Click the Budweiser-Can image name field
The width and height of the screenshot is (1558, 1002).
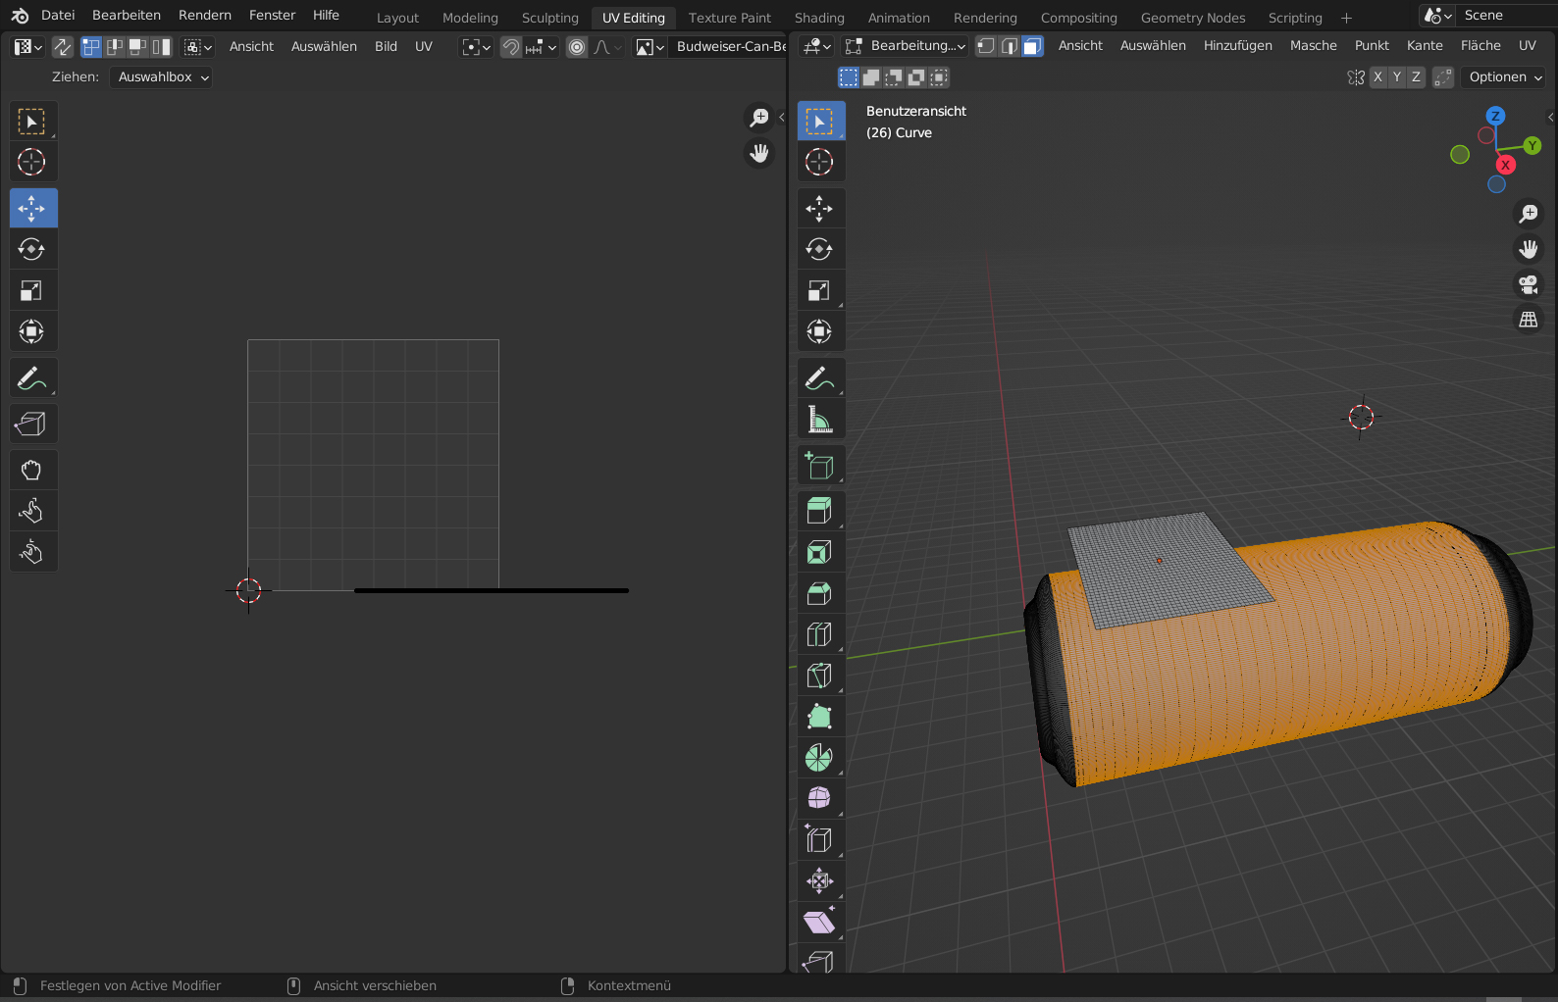730,47
